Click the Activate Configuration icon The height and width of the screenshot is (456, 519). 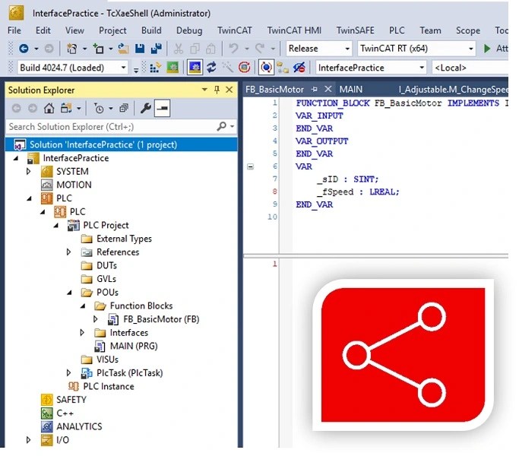point(155,68)
